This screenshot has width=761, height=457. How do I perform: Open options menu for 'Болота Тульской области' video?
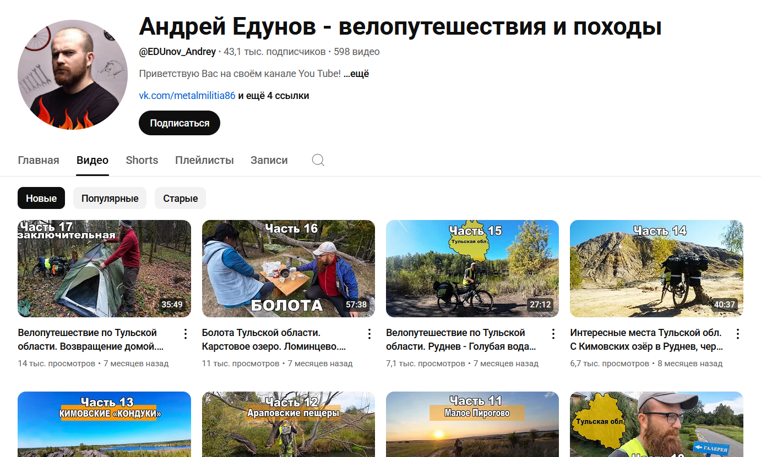click(369, 334)
